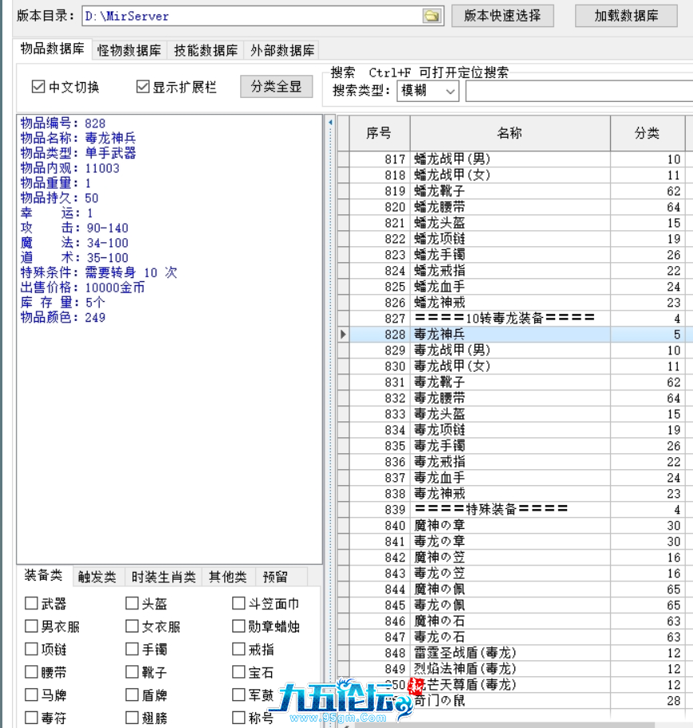This screenshot has height=728, width=693.
Task: Click the 分类 column header
Action: click(x=648, y=133)
